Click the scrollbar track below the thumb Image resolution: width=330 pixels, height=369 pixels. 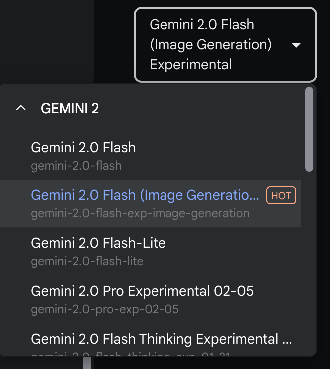309,259
